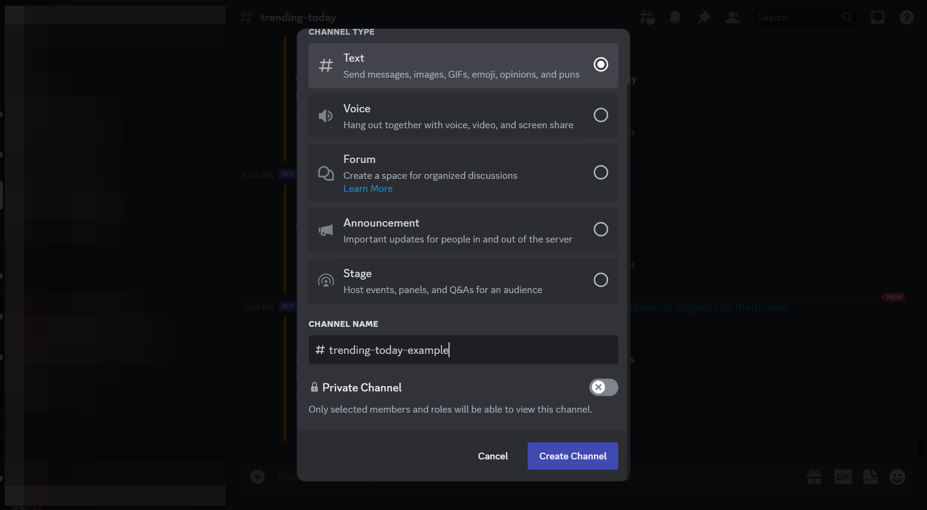Open notification settings bell icon
Image resolution: width=927 pixels, height=510 pixels.
[675, 18]
